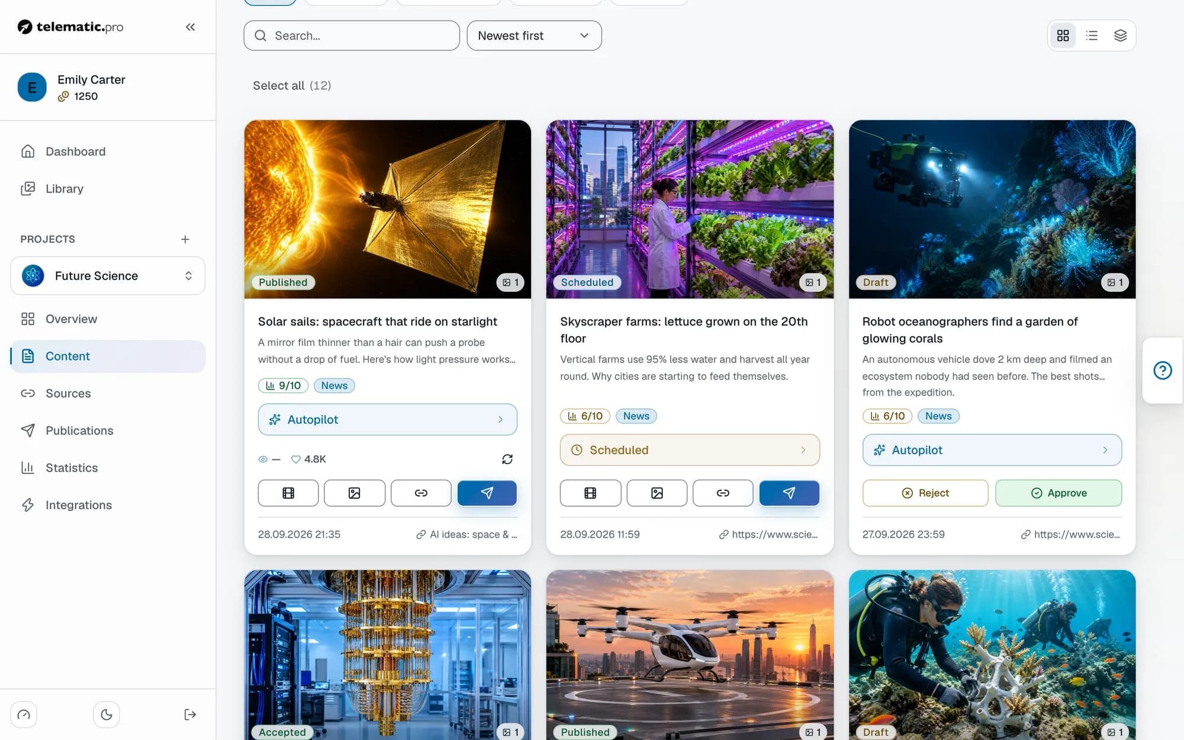Open the Future Science project selector
Screen dimensions: 1184x740
point(108,276)
